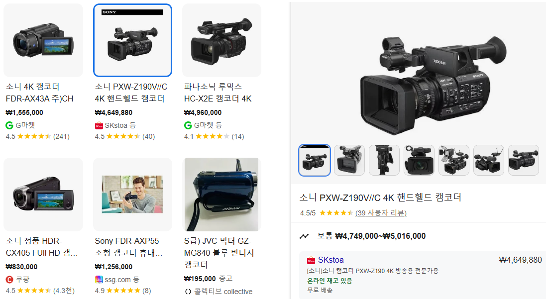Click the 보통 ₩4,749,000~₩5,016,000 price range

[371, 236]
